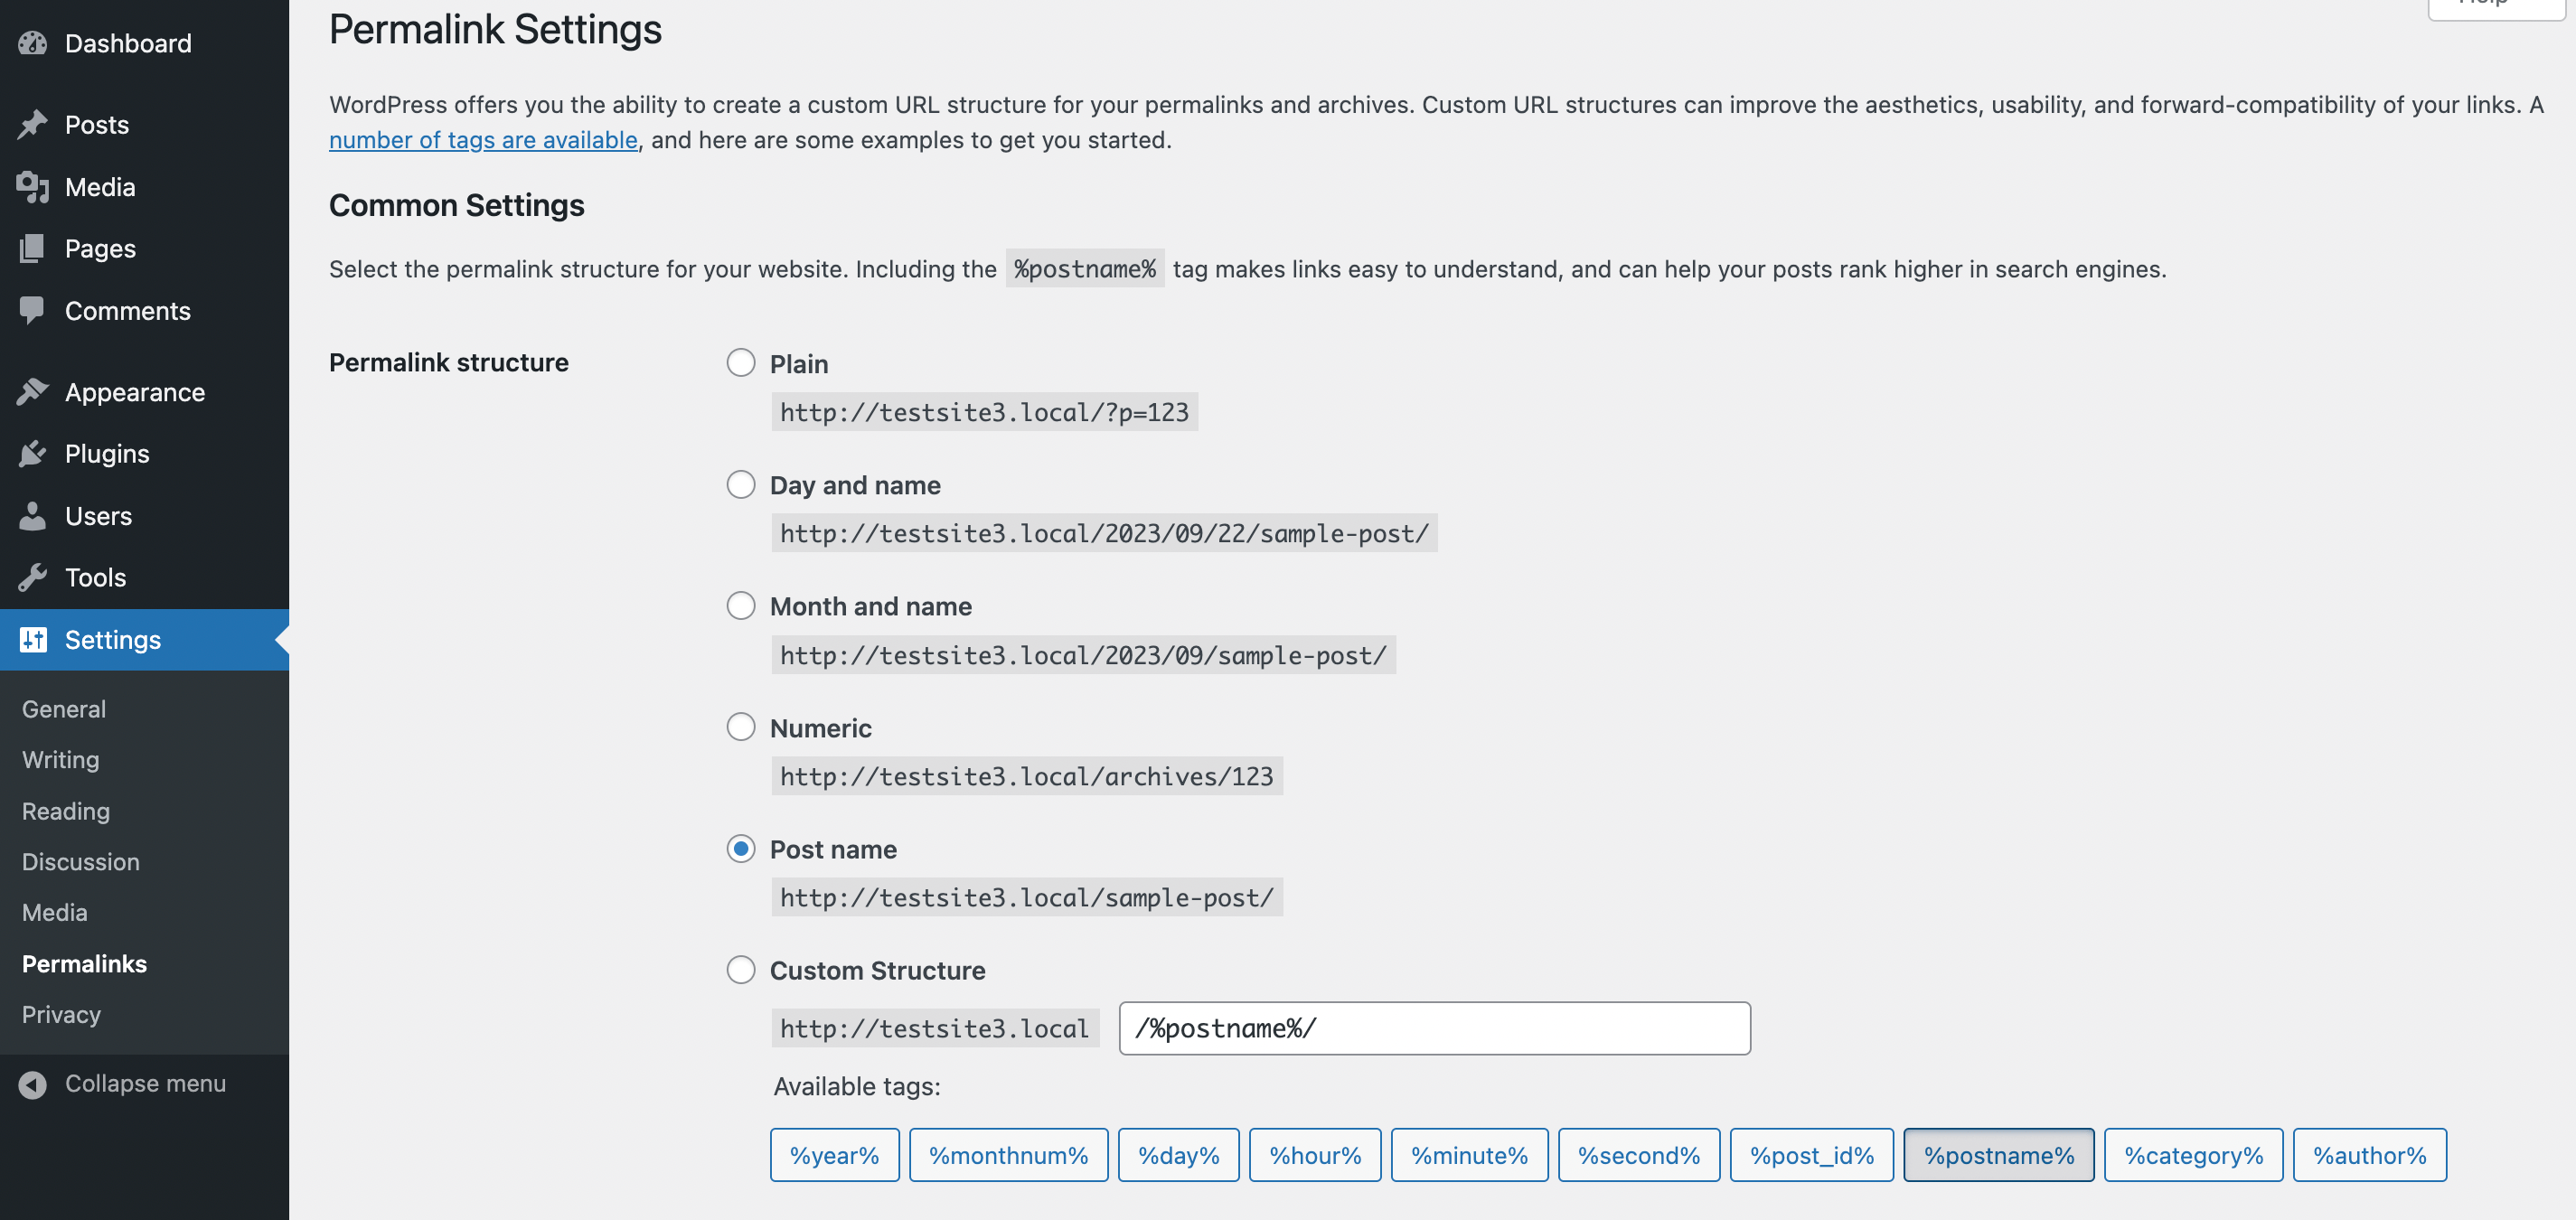The width and height of the screenshot is (2576, 1220).
Task: Switch to the Writing settings page
Action: click(x=60, y=759)
